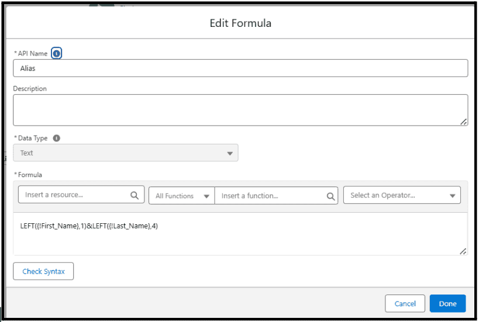
Task: Click the Check Syntax button
Action: coord(43,271)
